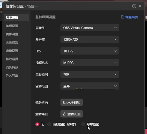Click the help question mark icon
The height and width of the screenshot is (134, 147).
click(x=134, y=6)
